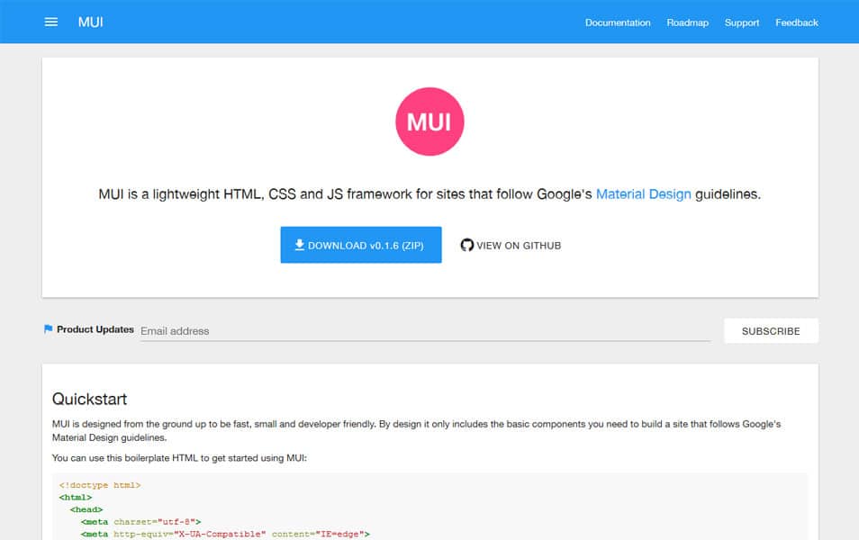Open the Feedback nav link

[x=797, y=22]
